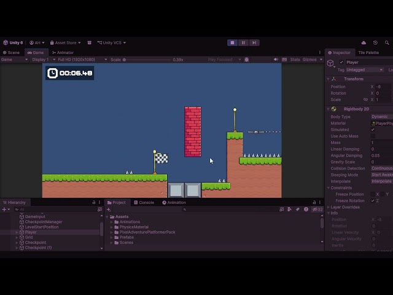Screen dimensions: 393x295
Task: Open the Animation tab
Action: (x=174, y=203)
